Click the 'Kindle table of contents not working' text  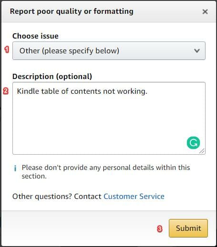(x=82, y=91)
